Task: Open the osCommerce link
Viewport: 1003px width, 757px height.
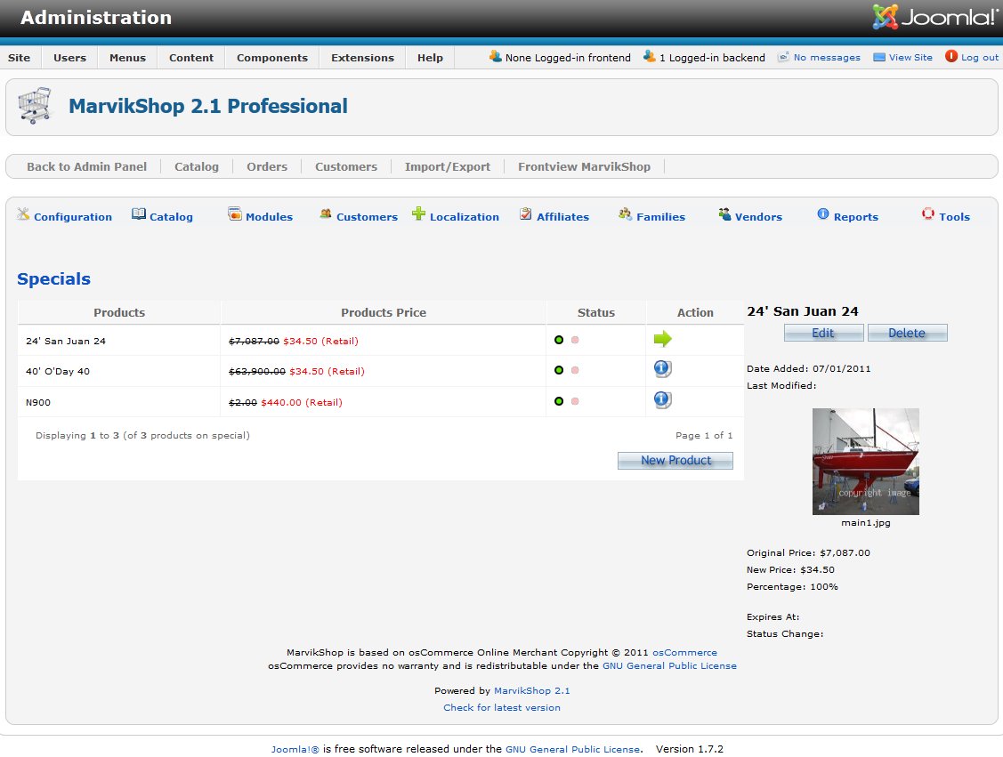Action: click(684, 653)
